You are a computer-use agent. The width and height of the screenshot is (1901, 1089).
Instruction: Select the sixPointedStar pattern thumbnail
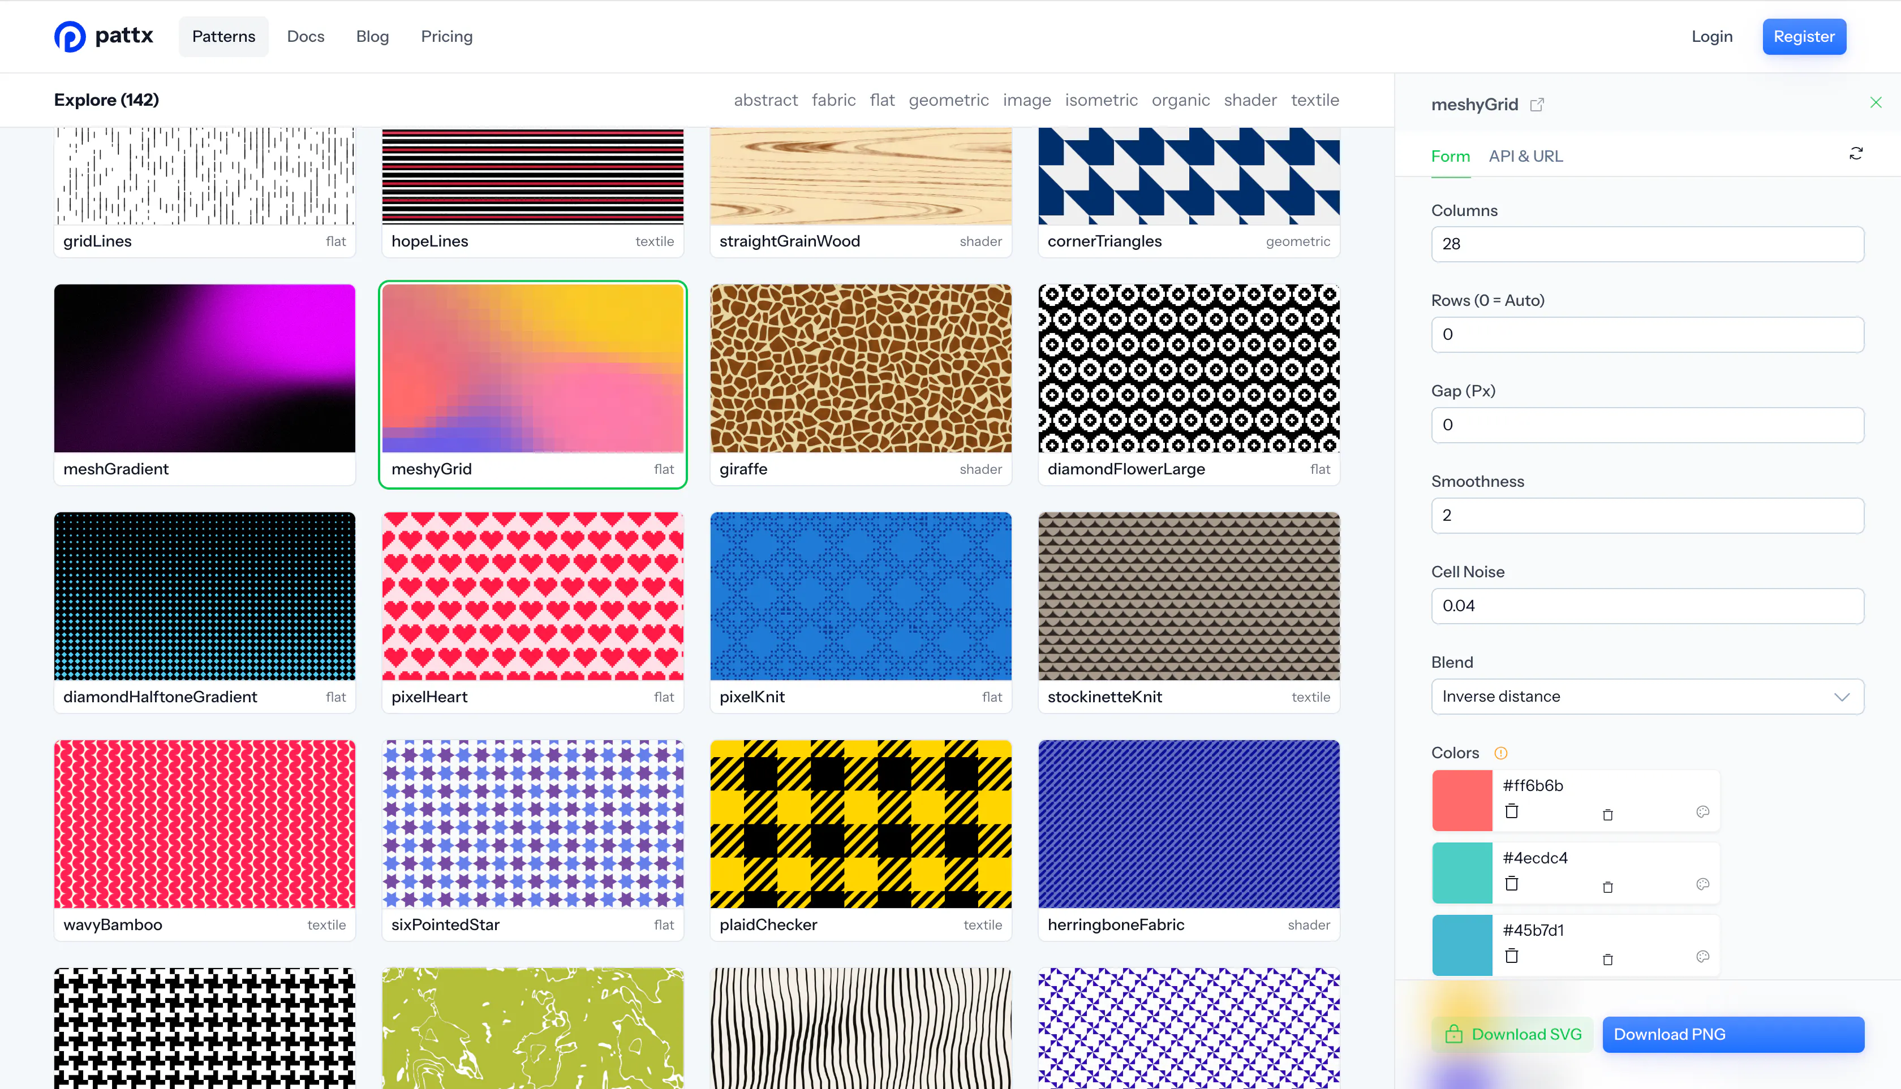(x=532, y=824)
